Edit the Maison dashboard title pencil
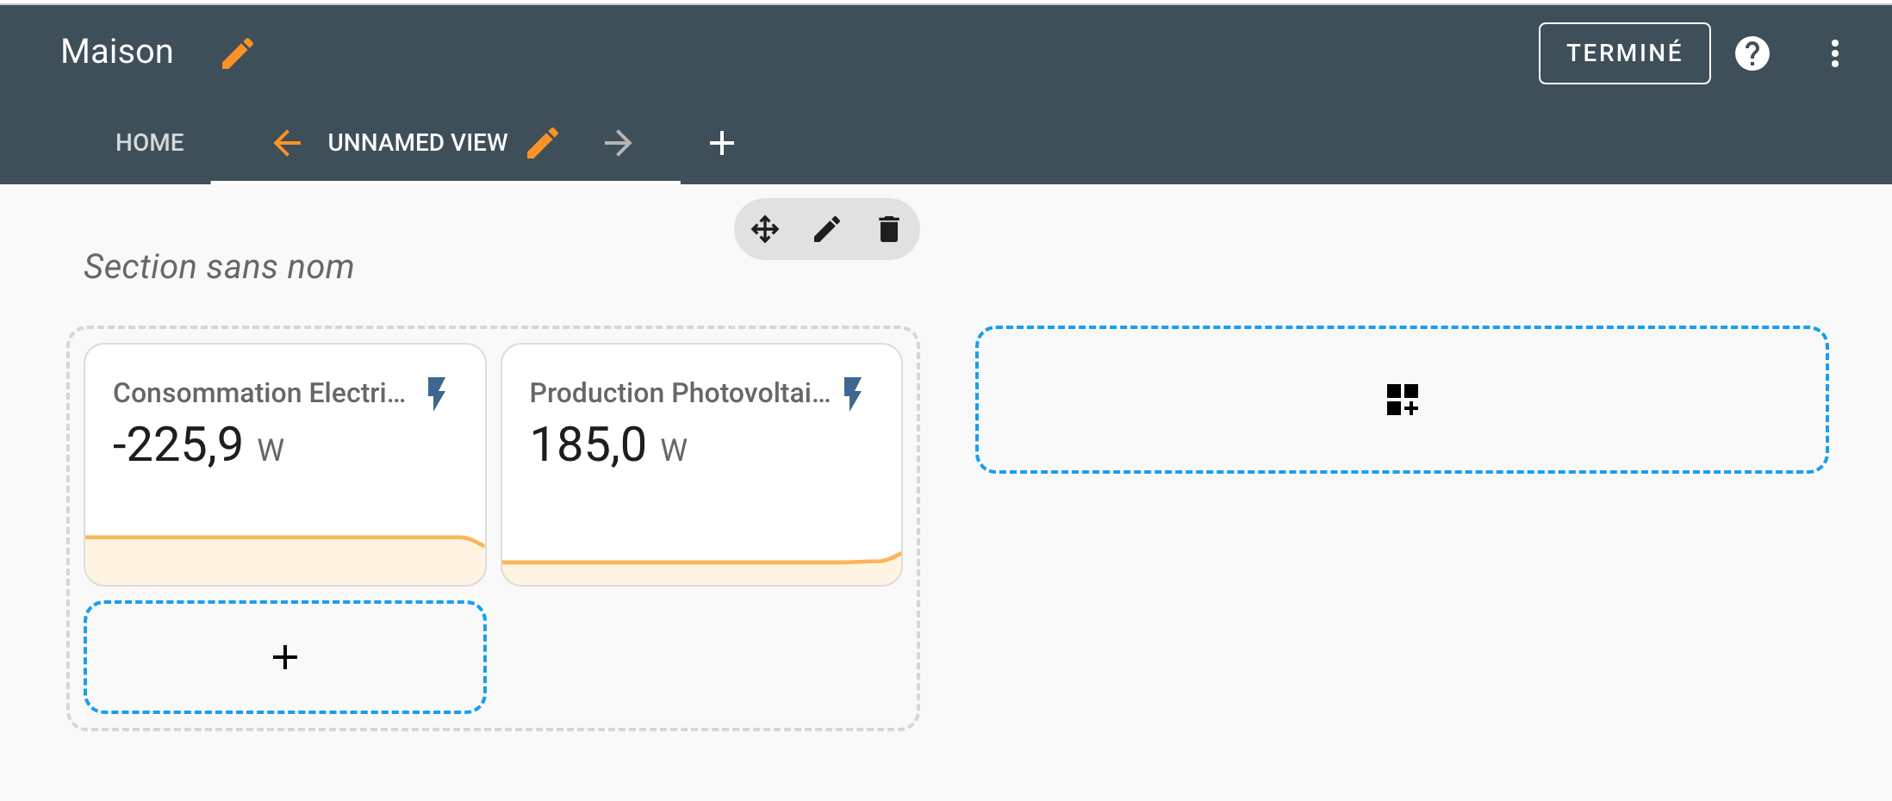1892x801 pixels. pos(238,53)
